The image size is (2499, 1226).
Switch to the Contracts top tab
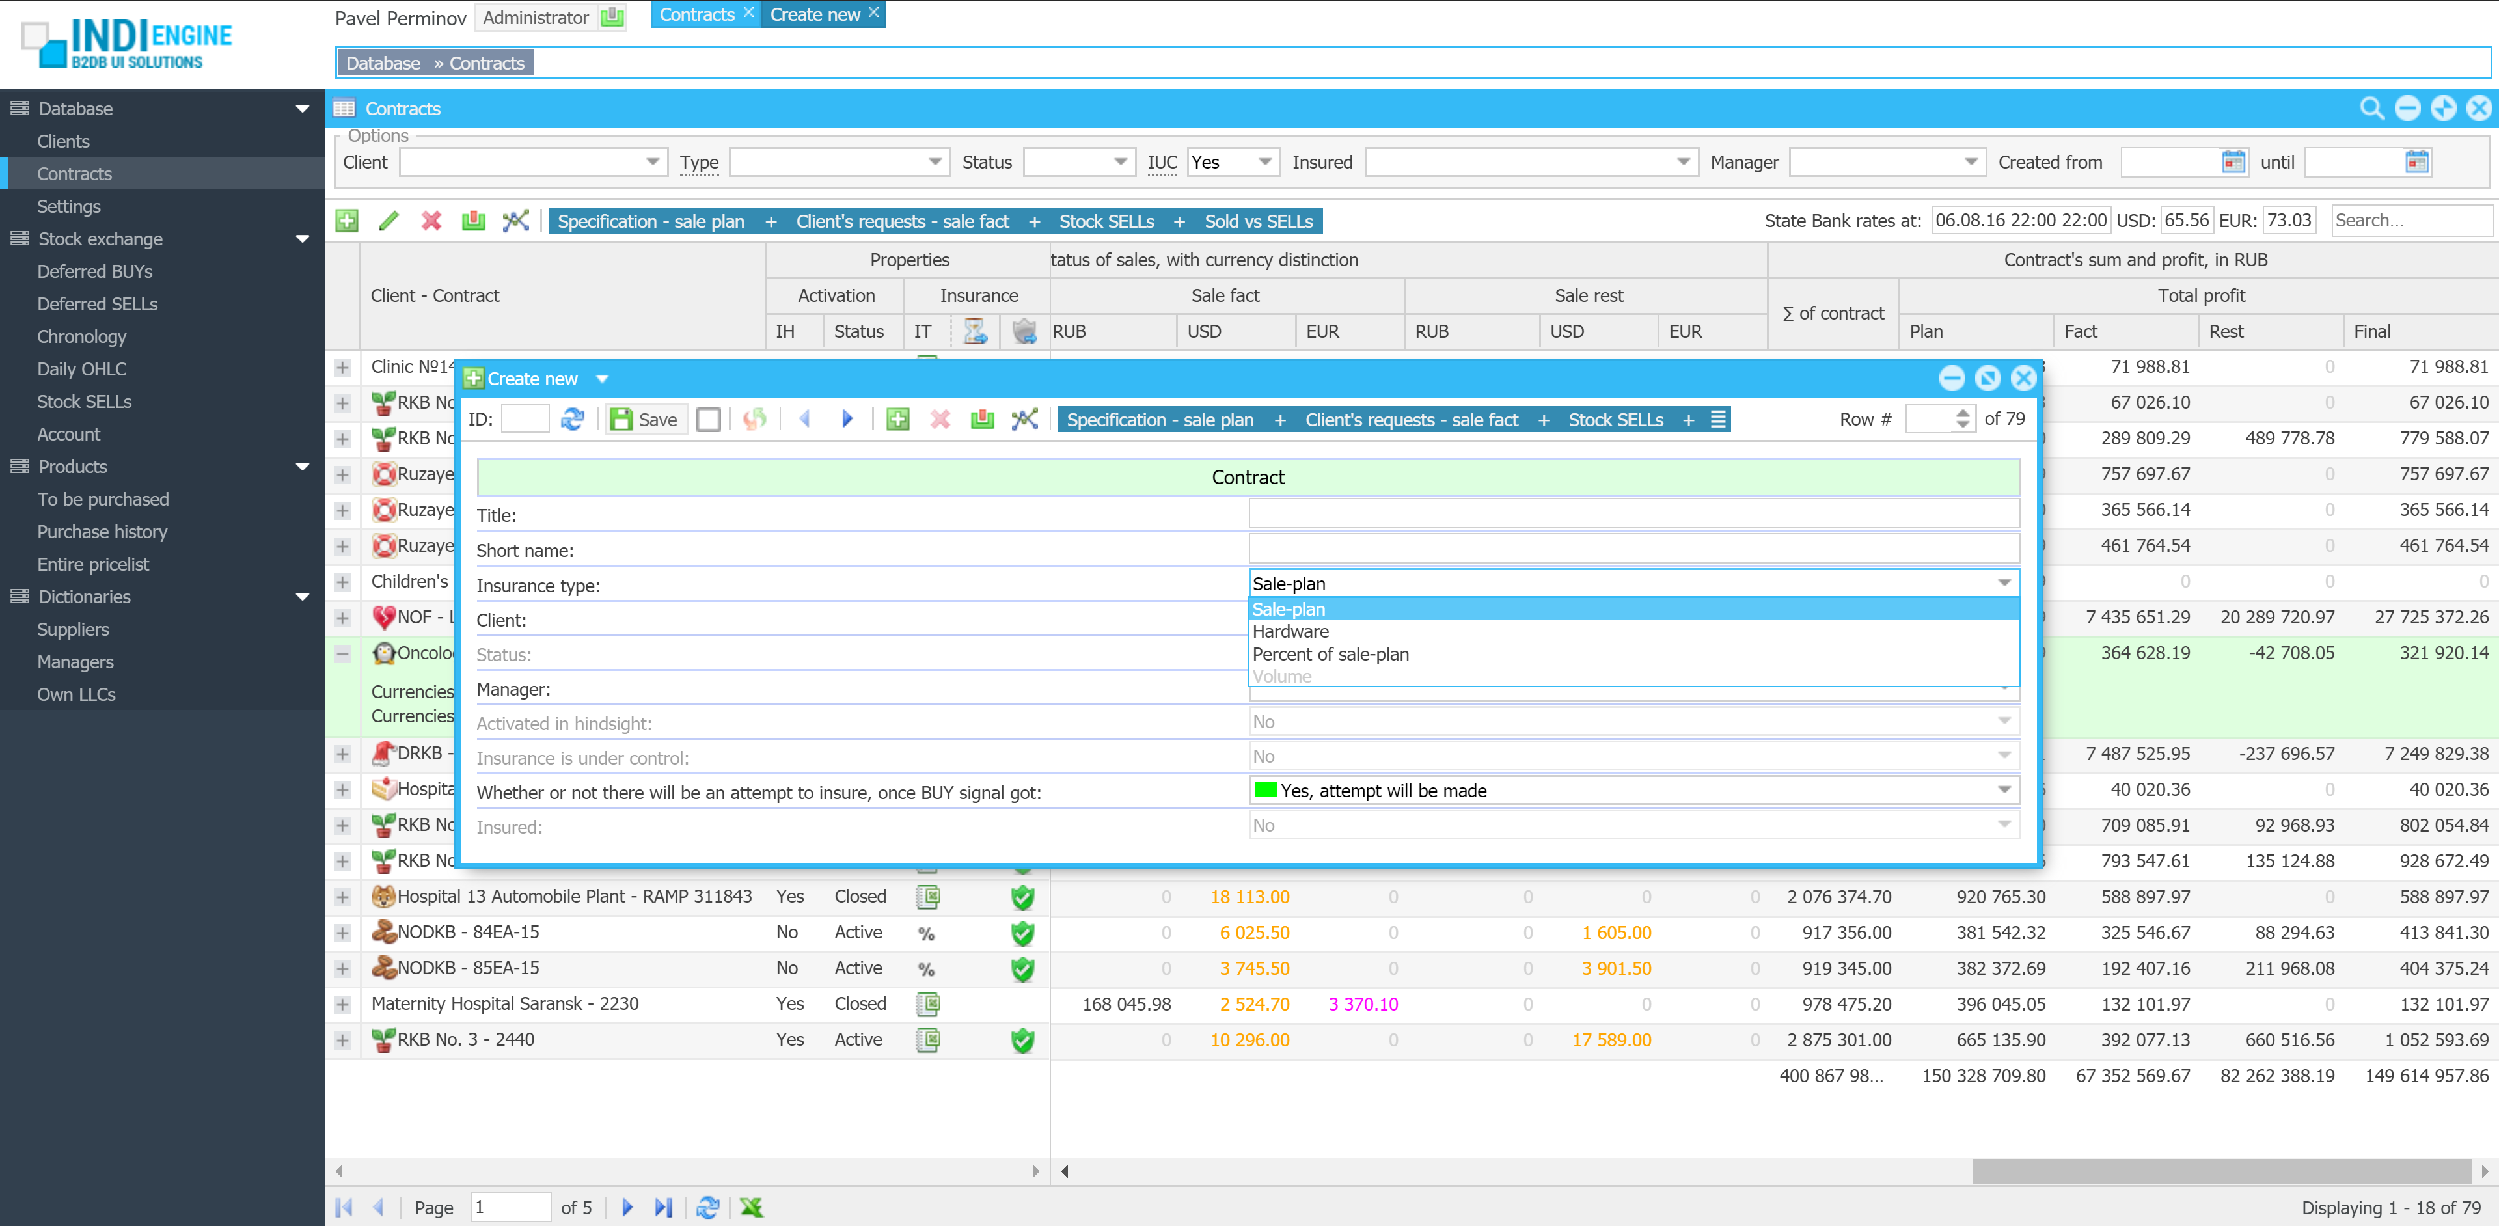click(696, 14)
